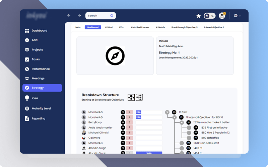268x167 pixels.
Task: Click gray node circle beside 1378 train sales staff
Action: pos(182,143)
